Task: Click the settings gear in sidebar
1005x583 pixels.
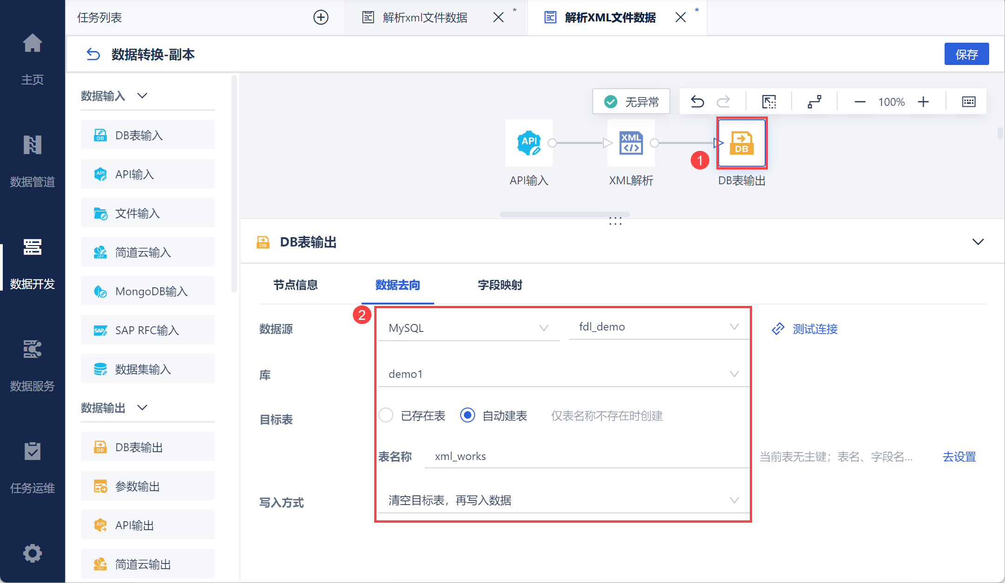Action: point(33,553)
